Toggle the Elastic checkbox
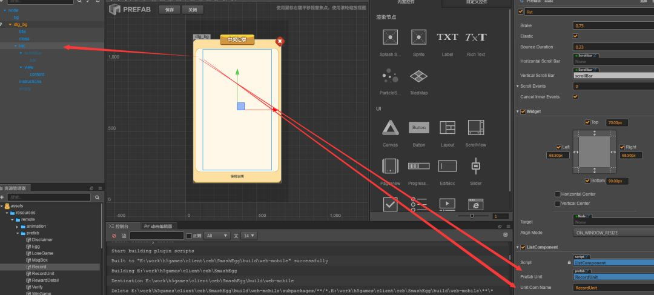654x295 pixels. [x=576, y=36]
